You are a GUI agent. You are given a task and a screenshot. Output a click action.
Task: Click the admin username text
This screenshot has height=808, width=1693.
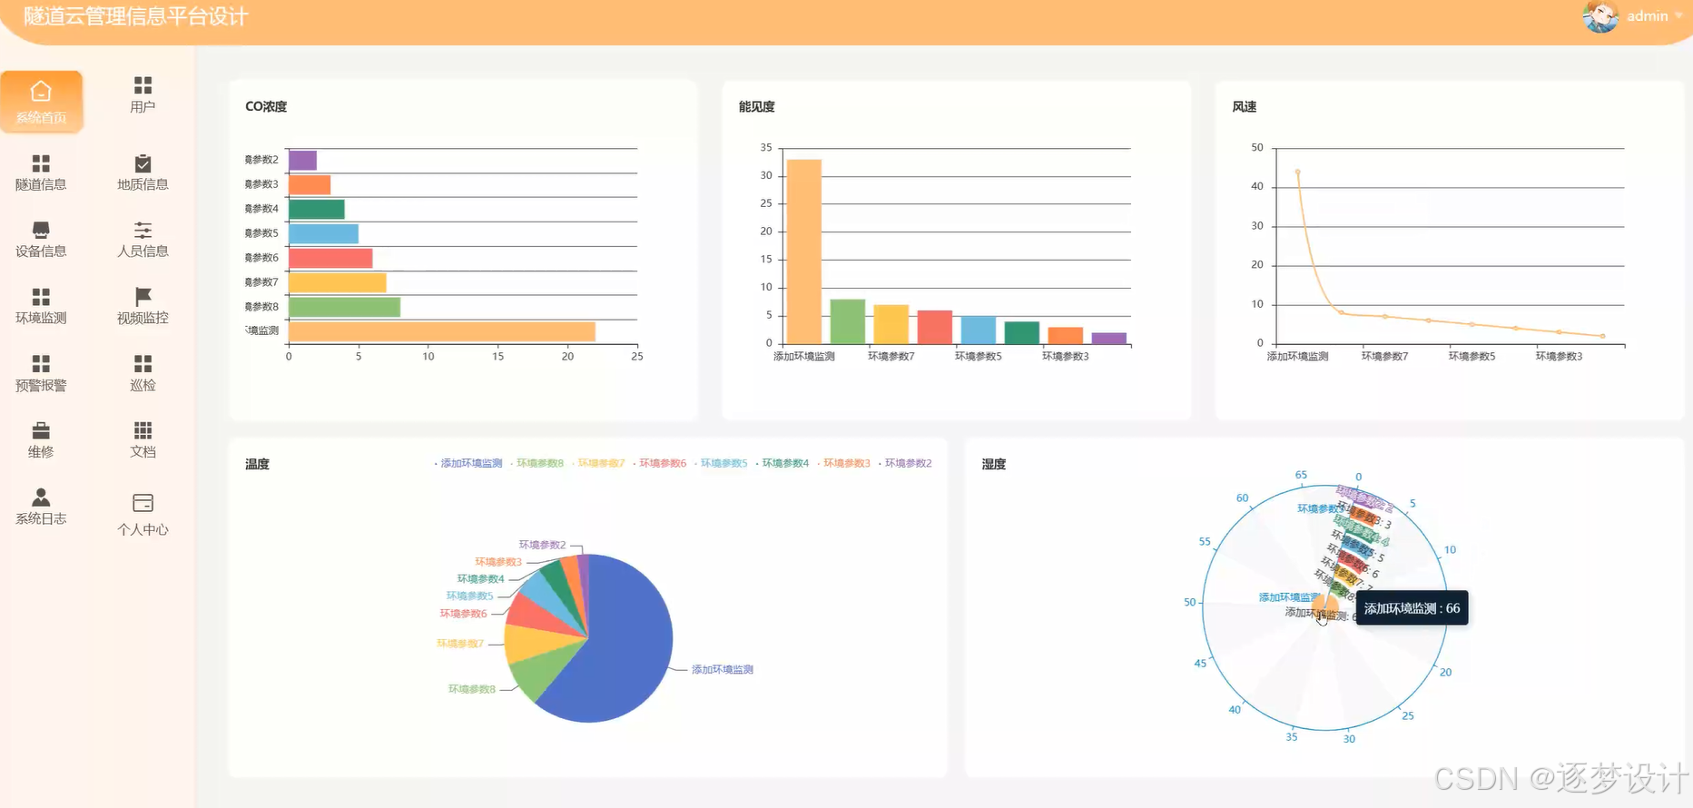(1647, 16)
